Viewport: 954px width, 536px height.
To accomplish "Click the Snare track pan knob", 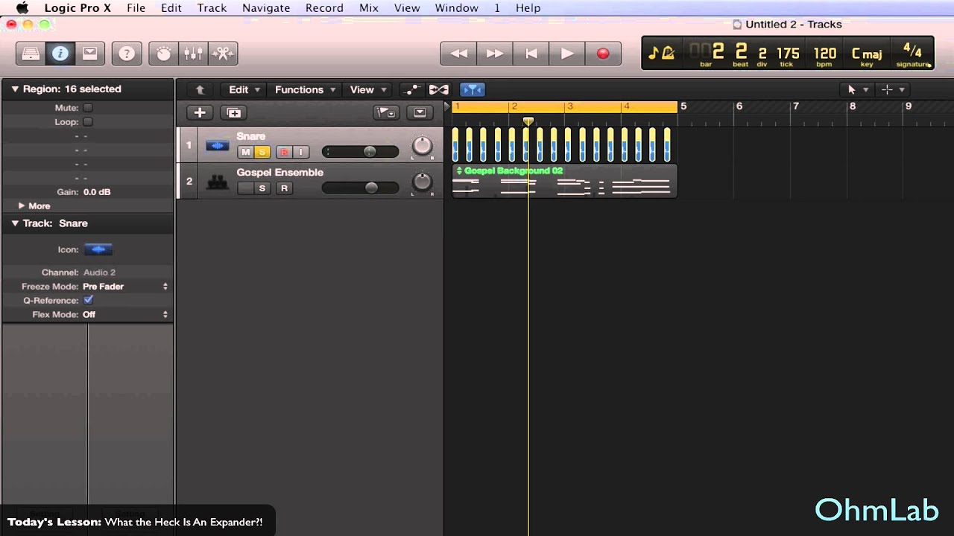I will click(422, 146).
